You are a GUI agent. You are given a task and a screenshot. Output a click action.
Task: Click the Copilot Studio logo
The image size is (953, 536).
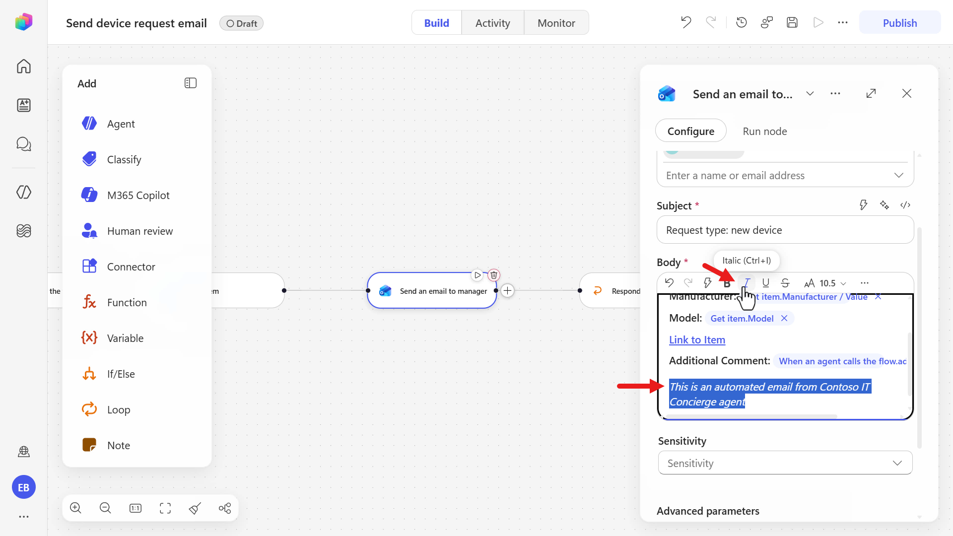tap(24, 22)
